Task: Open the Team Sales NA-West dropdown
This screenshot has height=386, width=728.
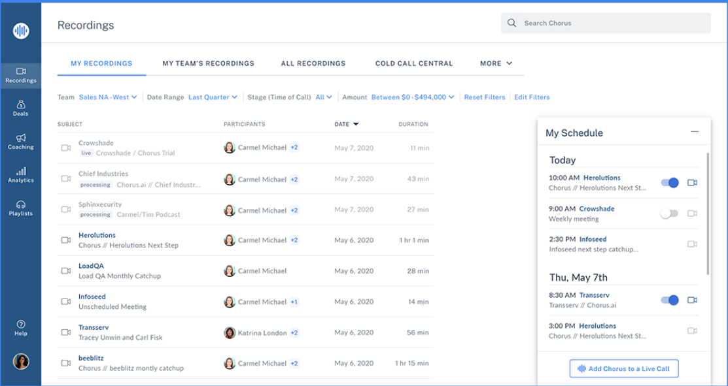Action: click(107, 97)
